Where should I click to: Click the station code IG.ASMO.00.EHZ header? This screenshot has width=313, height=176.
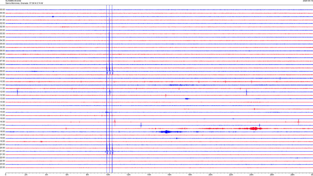(13, 1)
